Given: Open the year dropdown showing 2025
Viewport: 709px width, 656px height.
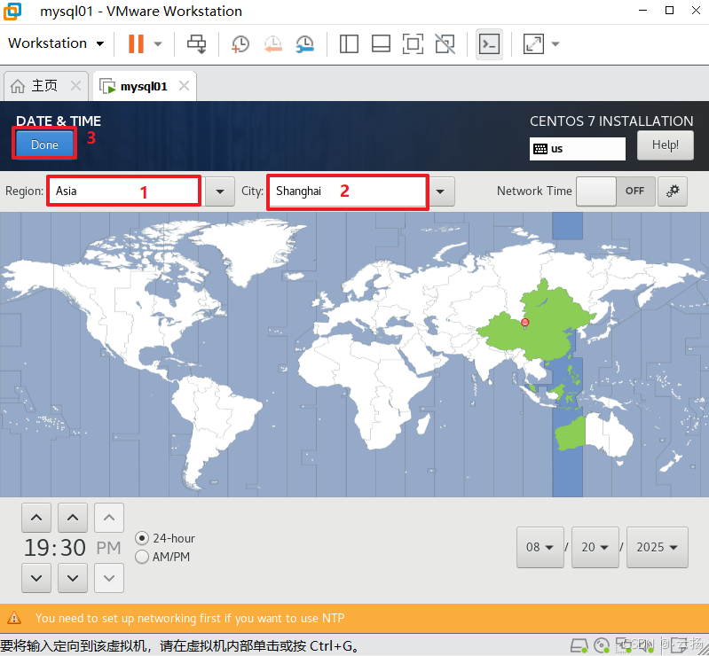Looking at the screenshot, I should (658, 547).
